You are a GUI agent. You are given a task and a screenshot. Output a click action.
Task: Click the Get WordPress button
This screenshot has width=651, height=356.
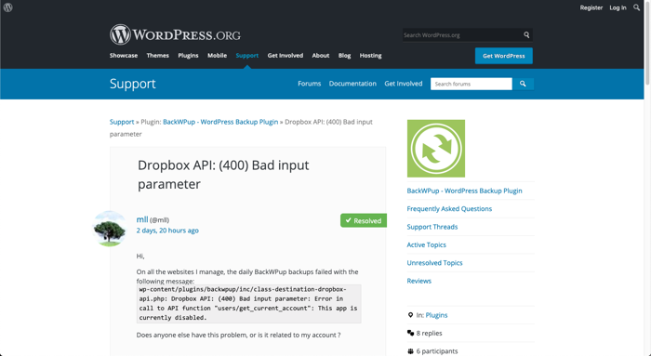(x=504, y=56)
